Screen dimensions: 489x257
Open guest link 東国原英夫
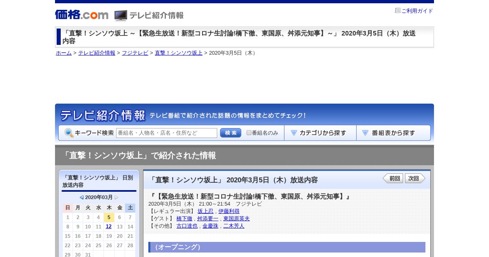[236, 219]
